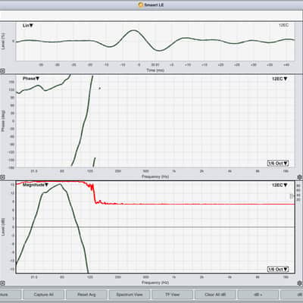Open the Lin display type dropdown

pyautogui.click(x=28, y=26)
